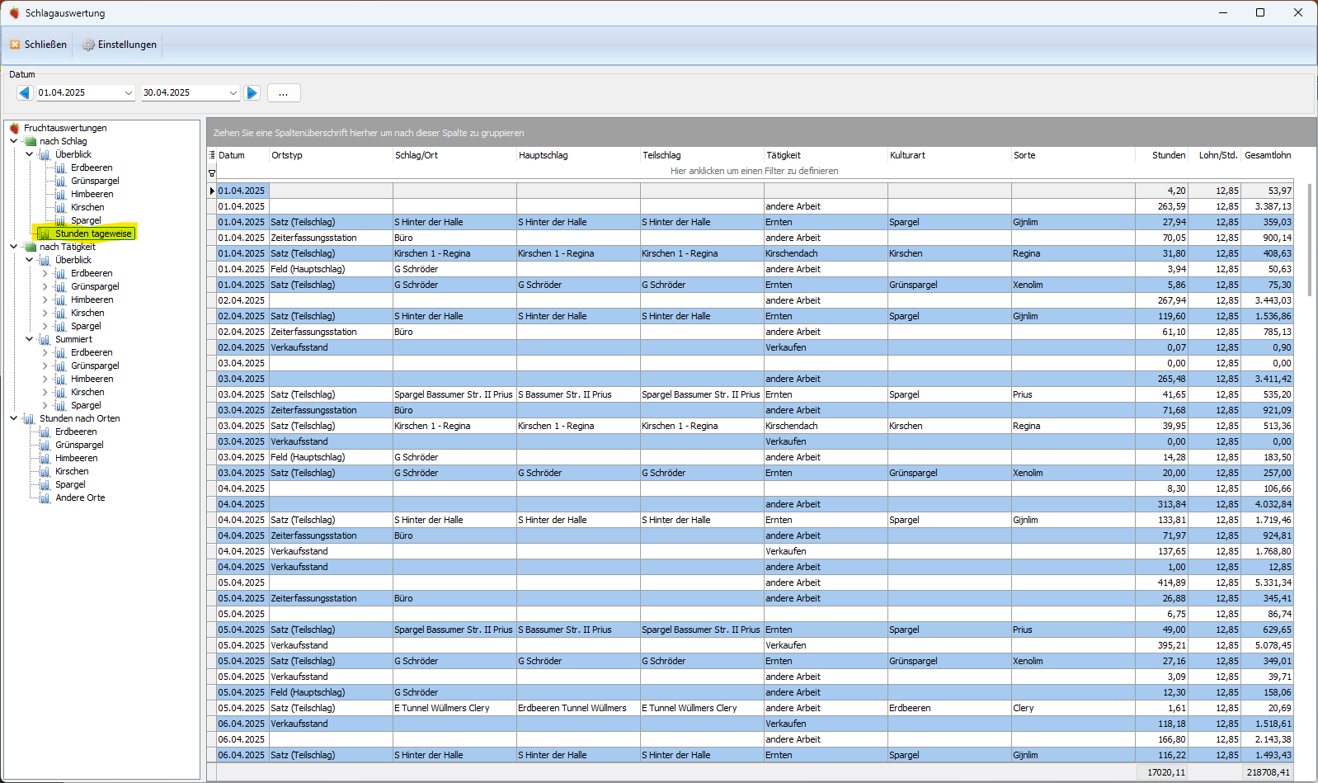
Task: Select Grünspargel label under Summiert
Action: point(95,366)
